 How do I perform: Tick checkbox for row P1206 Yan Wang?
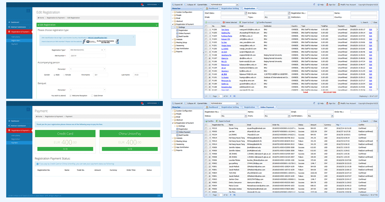[206, 29]
